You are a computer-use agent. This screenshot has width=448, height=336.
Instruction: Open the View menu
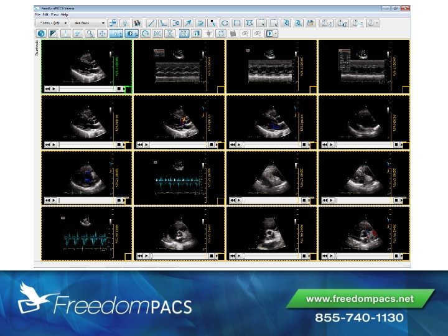[54, 14]
